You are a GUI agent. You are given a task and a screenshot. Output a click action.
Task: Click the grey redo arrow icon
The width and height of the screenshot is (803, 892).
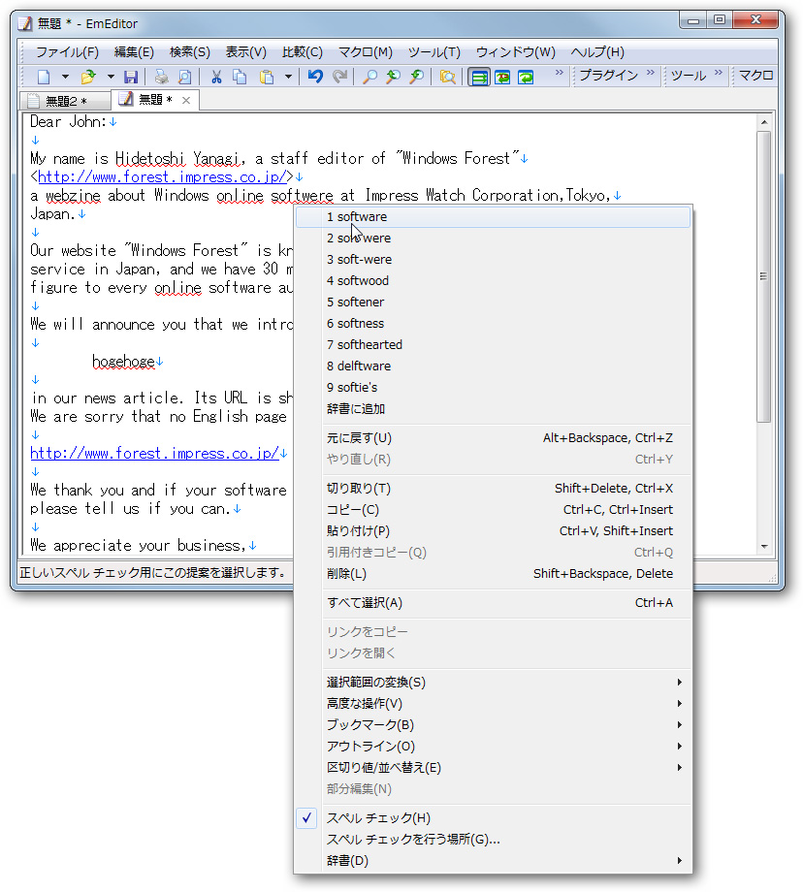[x=339, y=77]
